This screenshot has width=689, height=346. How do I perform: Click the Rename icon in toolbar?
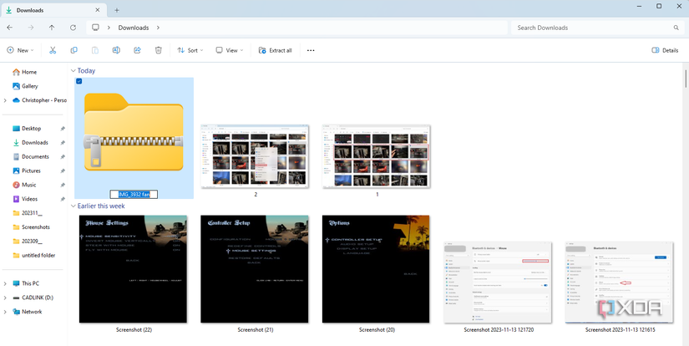pyautogui.click(x=116, y=50)
